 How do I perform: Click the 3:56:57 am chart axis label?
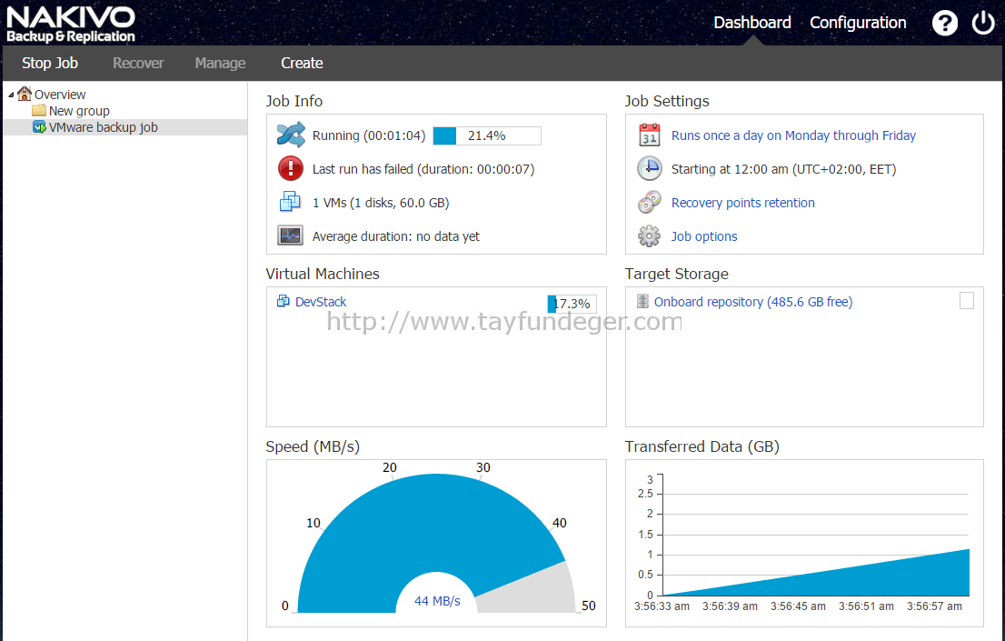click(934, 606)
